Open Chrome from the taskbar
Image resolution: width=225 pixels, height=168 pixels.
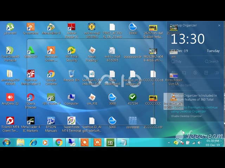[59, 142]
